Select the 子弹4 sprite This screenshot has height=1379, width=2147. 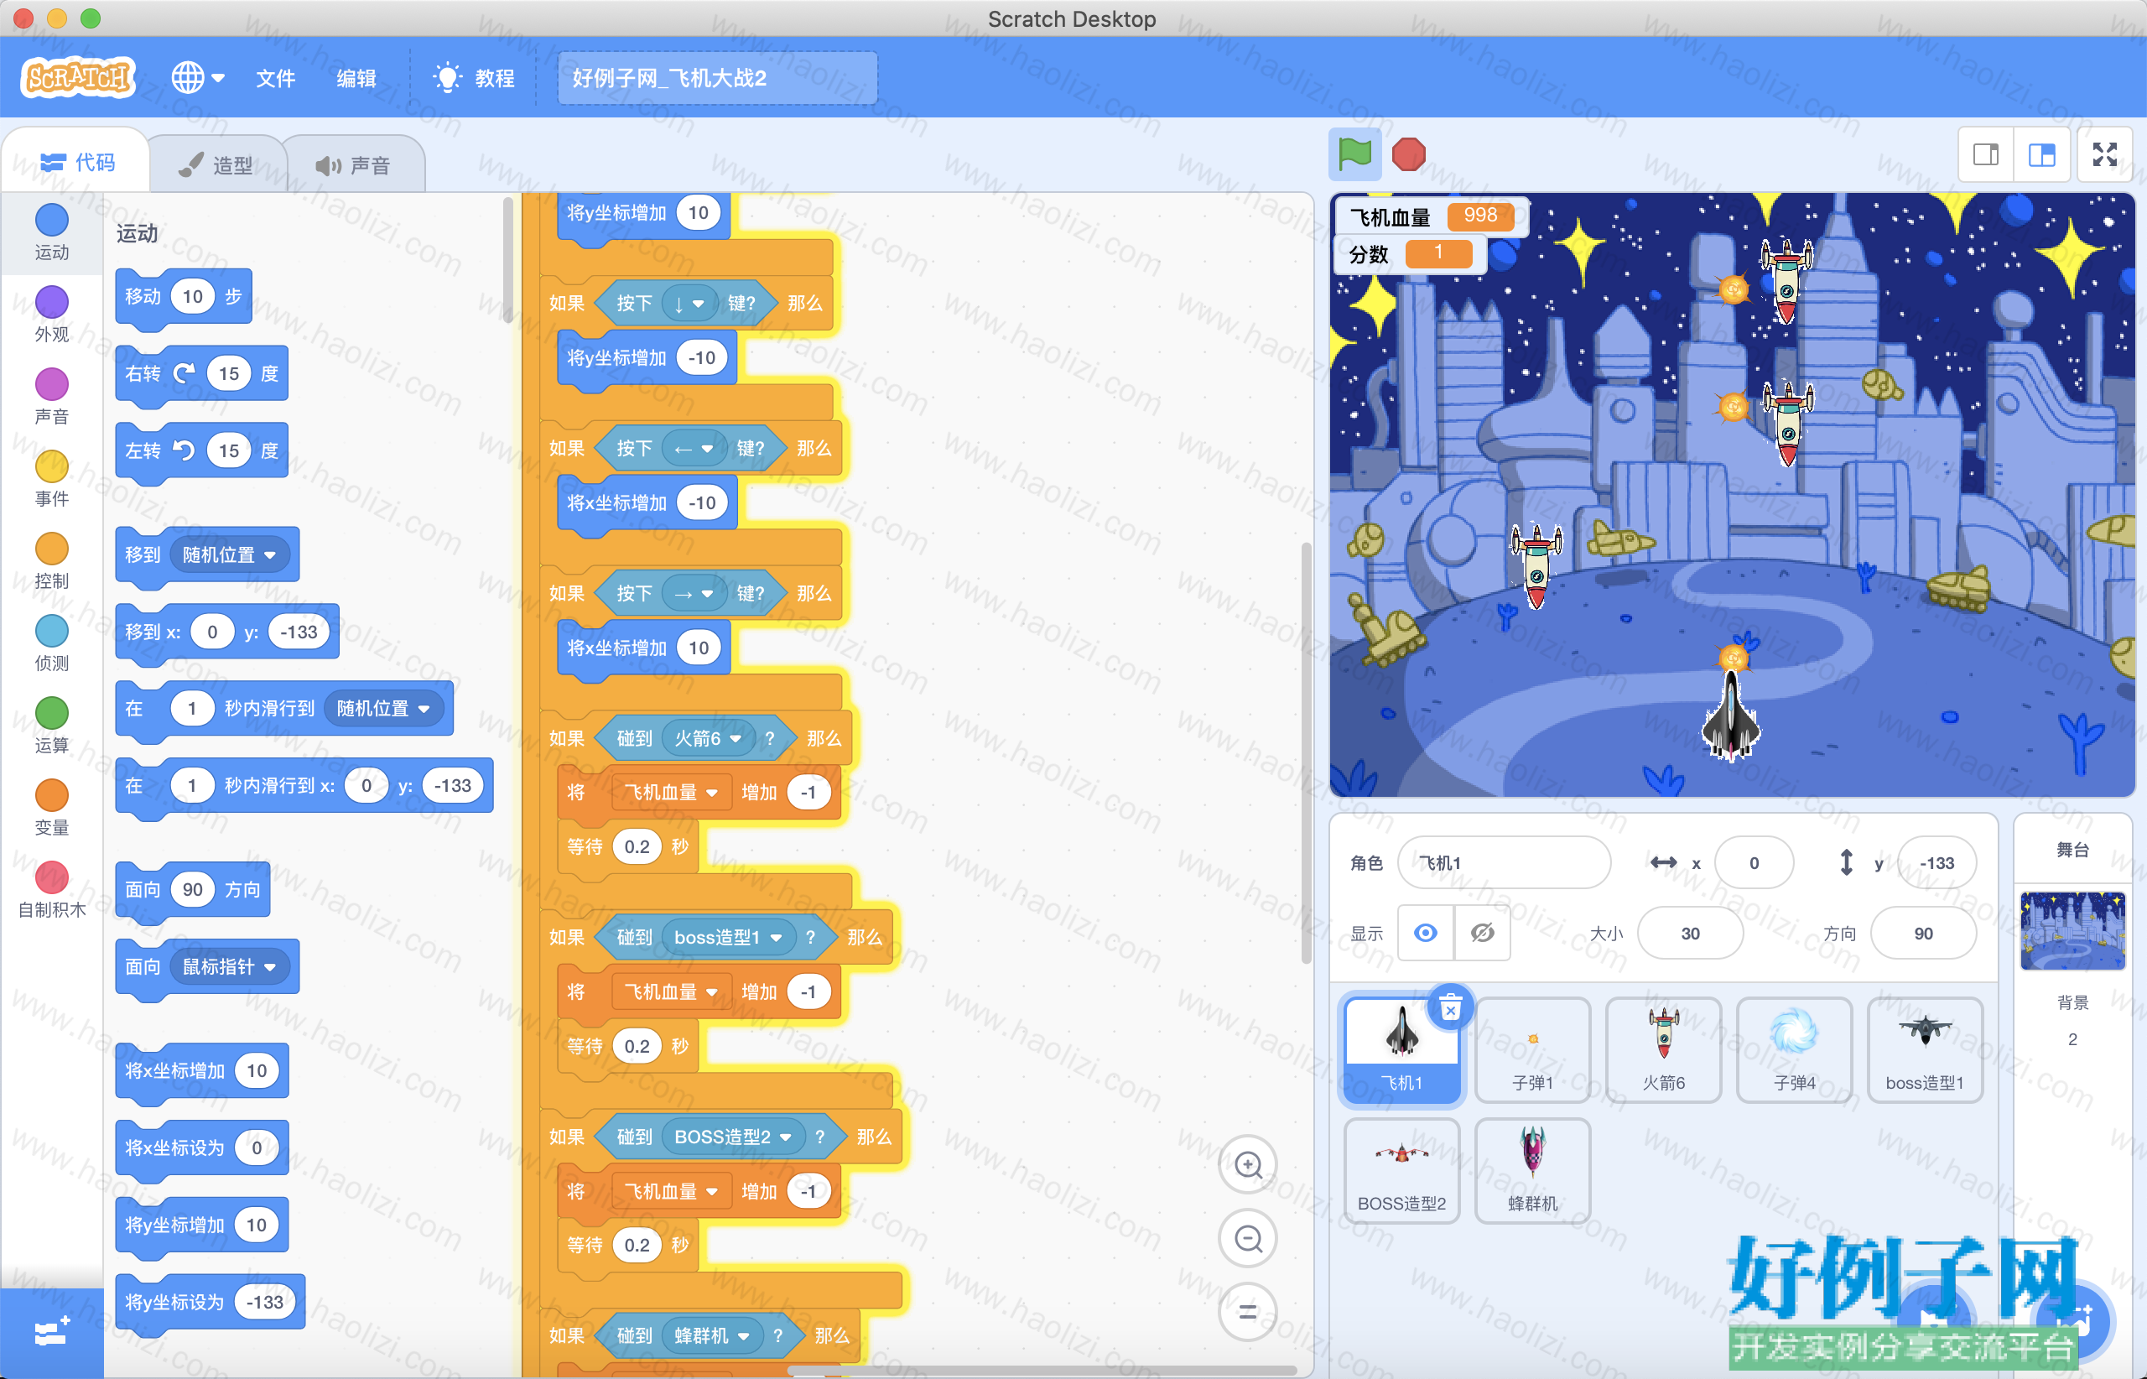pos(1794,1049)
